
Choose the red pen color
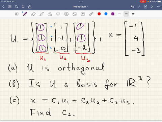(99, 14)
